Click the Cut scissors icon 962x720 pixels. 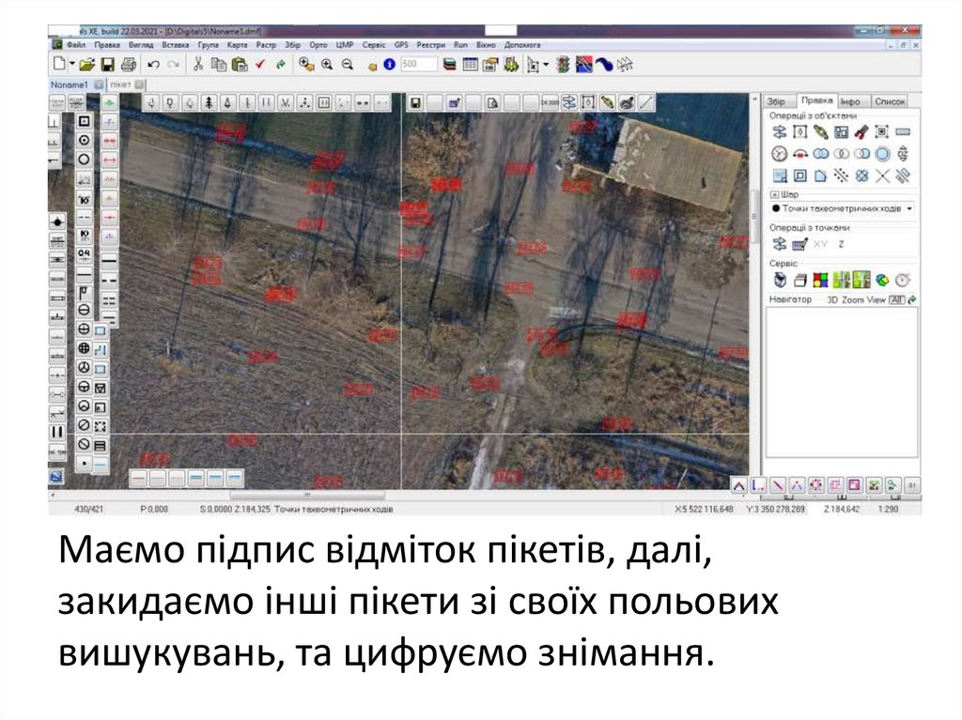[198, 64]
